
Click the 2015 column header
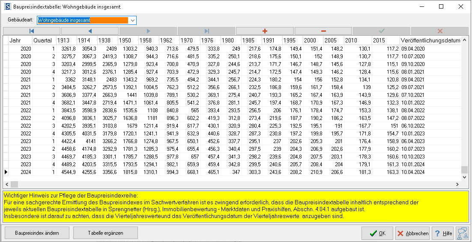(386, 40)
